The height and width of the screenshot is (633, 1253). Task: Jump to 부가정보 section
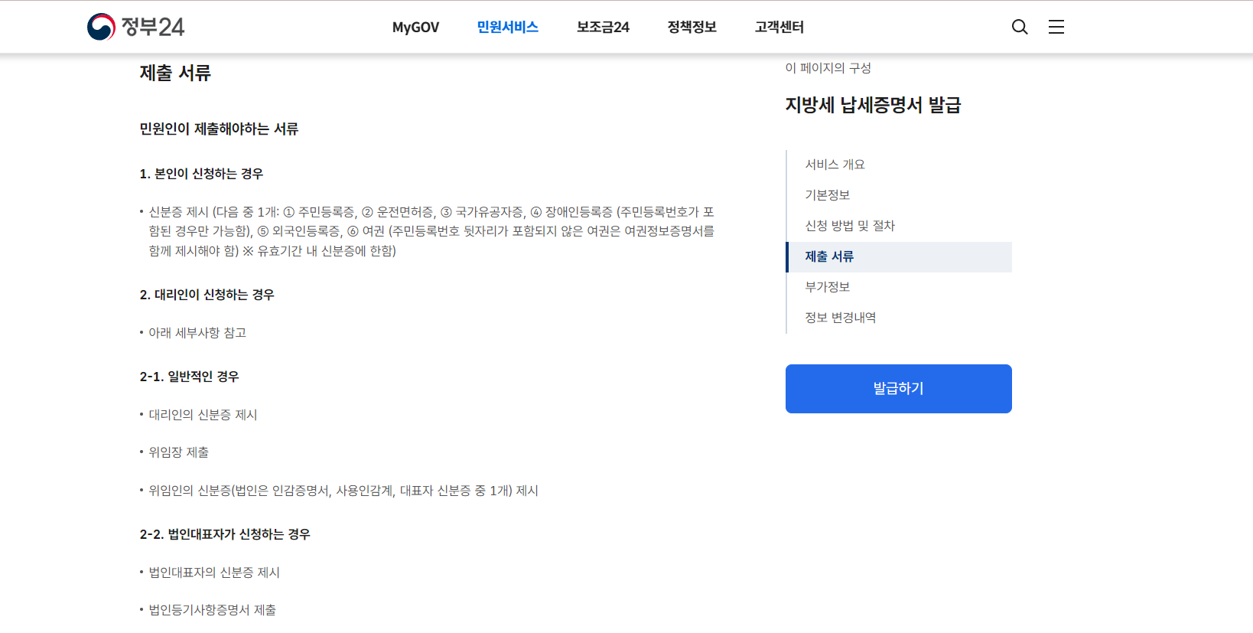coord(827,287)
